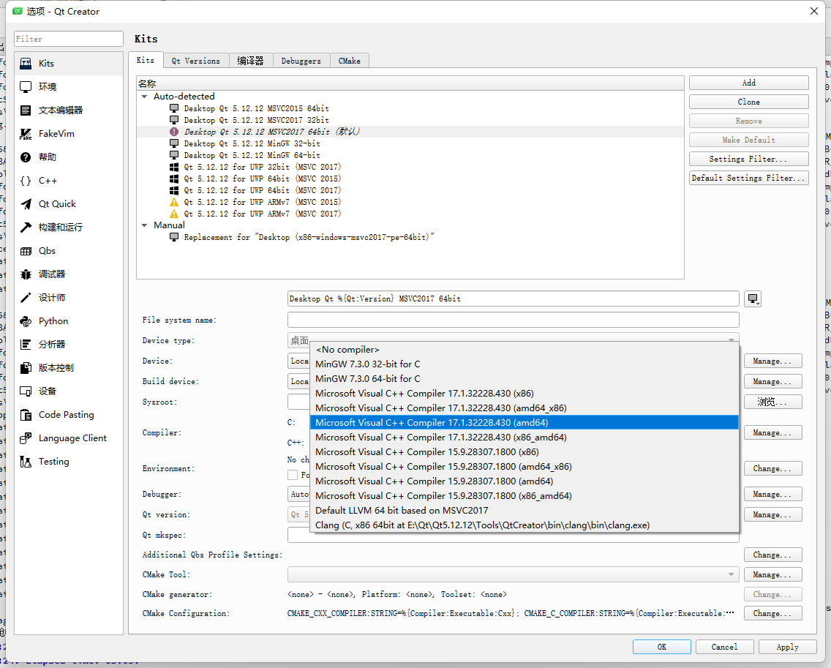Click monitor icon of MSVC2015 64bit kit
Screen dimensions: 831x668
(x=174, y=108)
